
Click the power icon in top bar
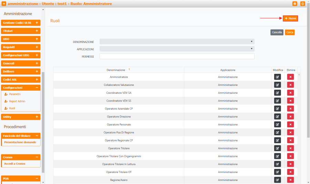[x=303, y=3]
